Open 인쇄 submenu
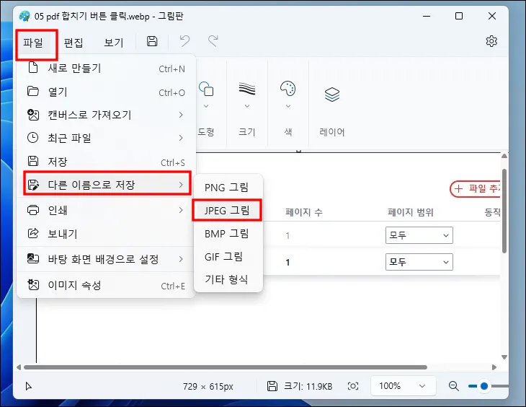Screen dimensions: 526x407 point(106,210)
